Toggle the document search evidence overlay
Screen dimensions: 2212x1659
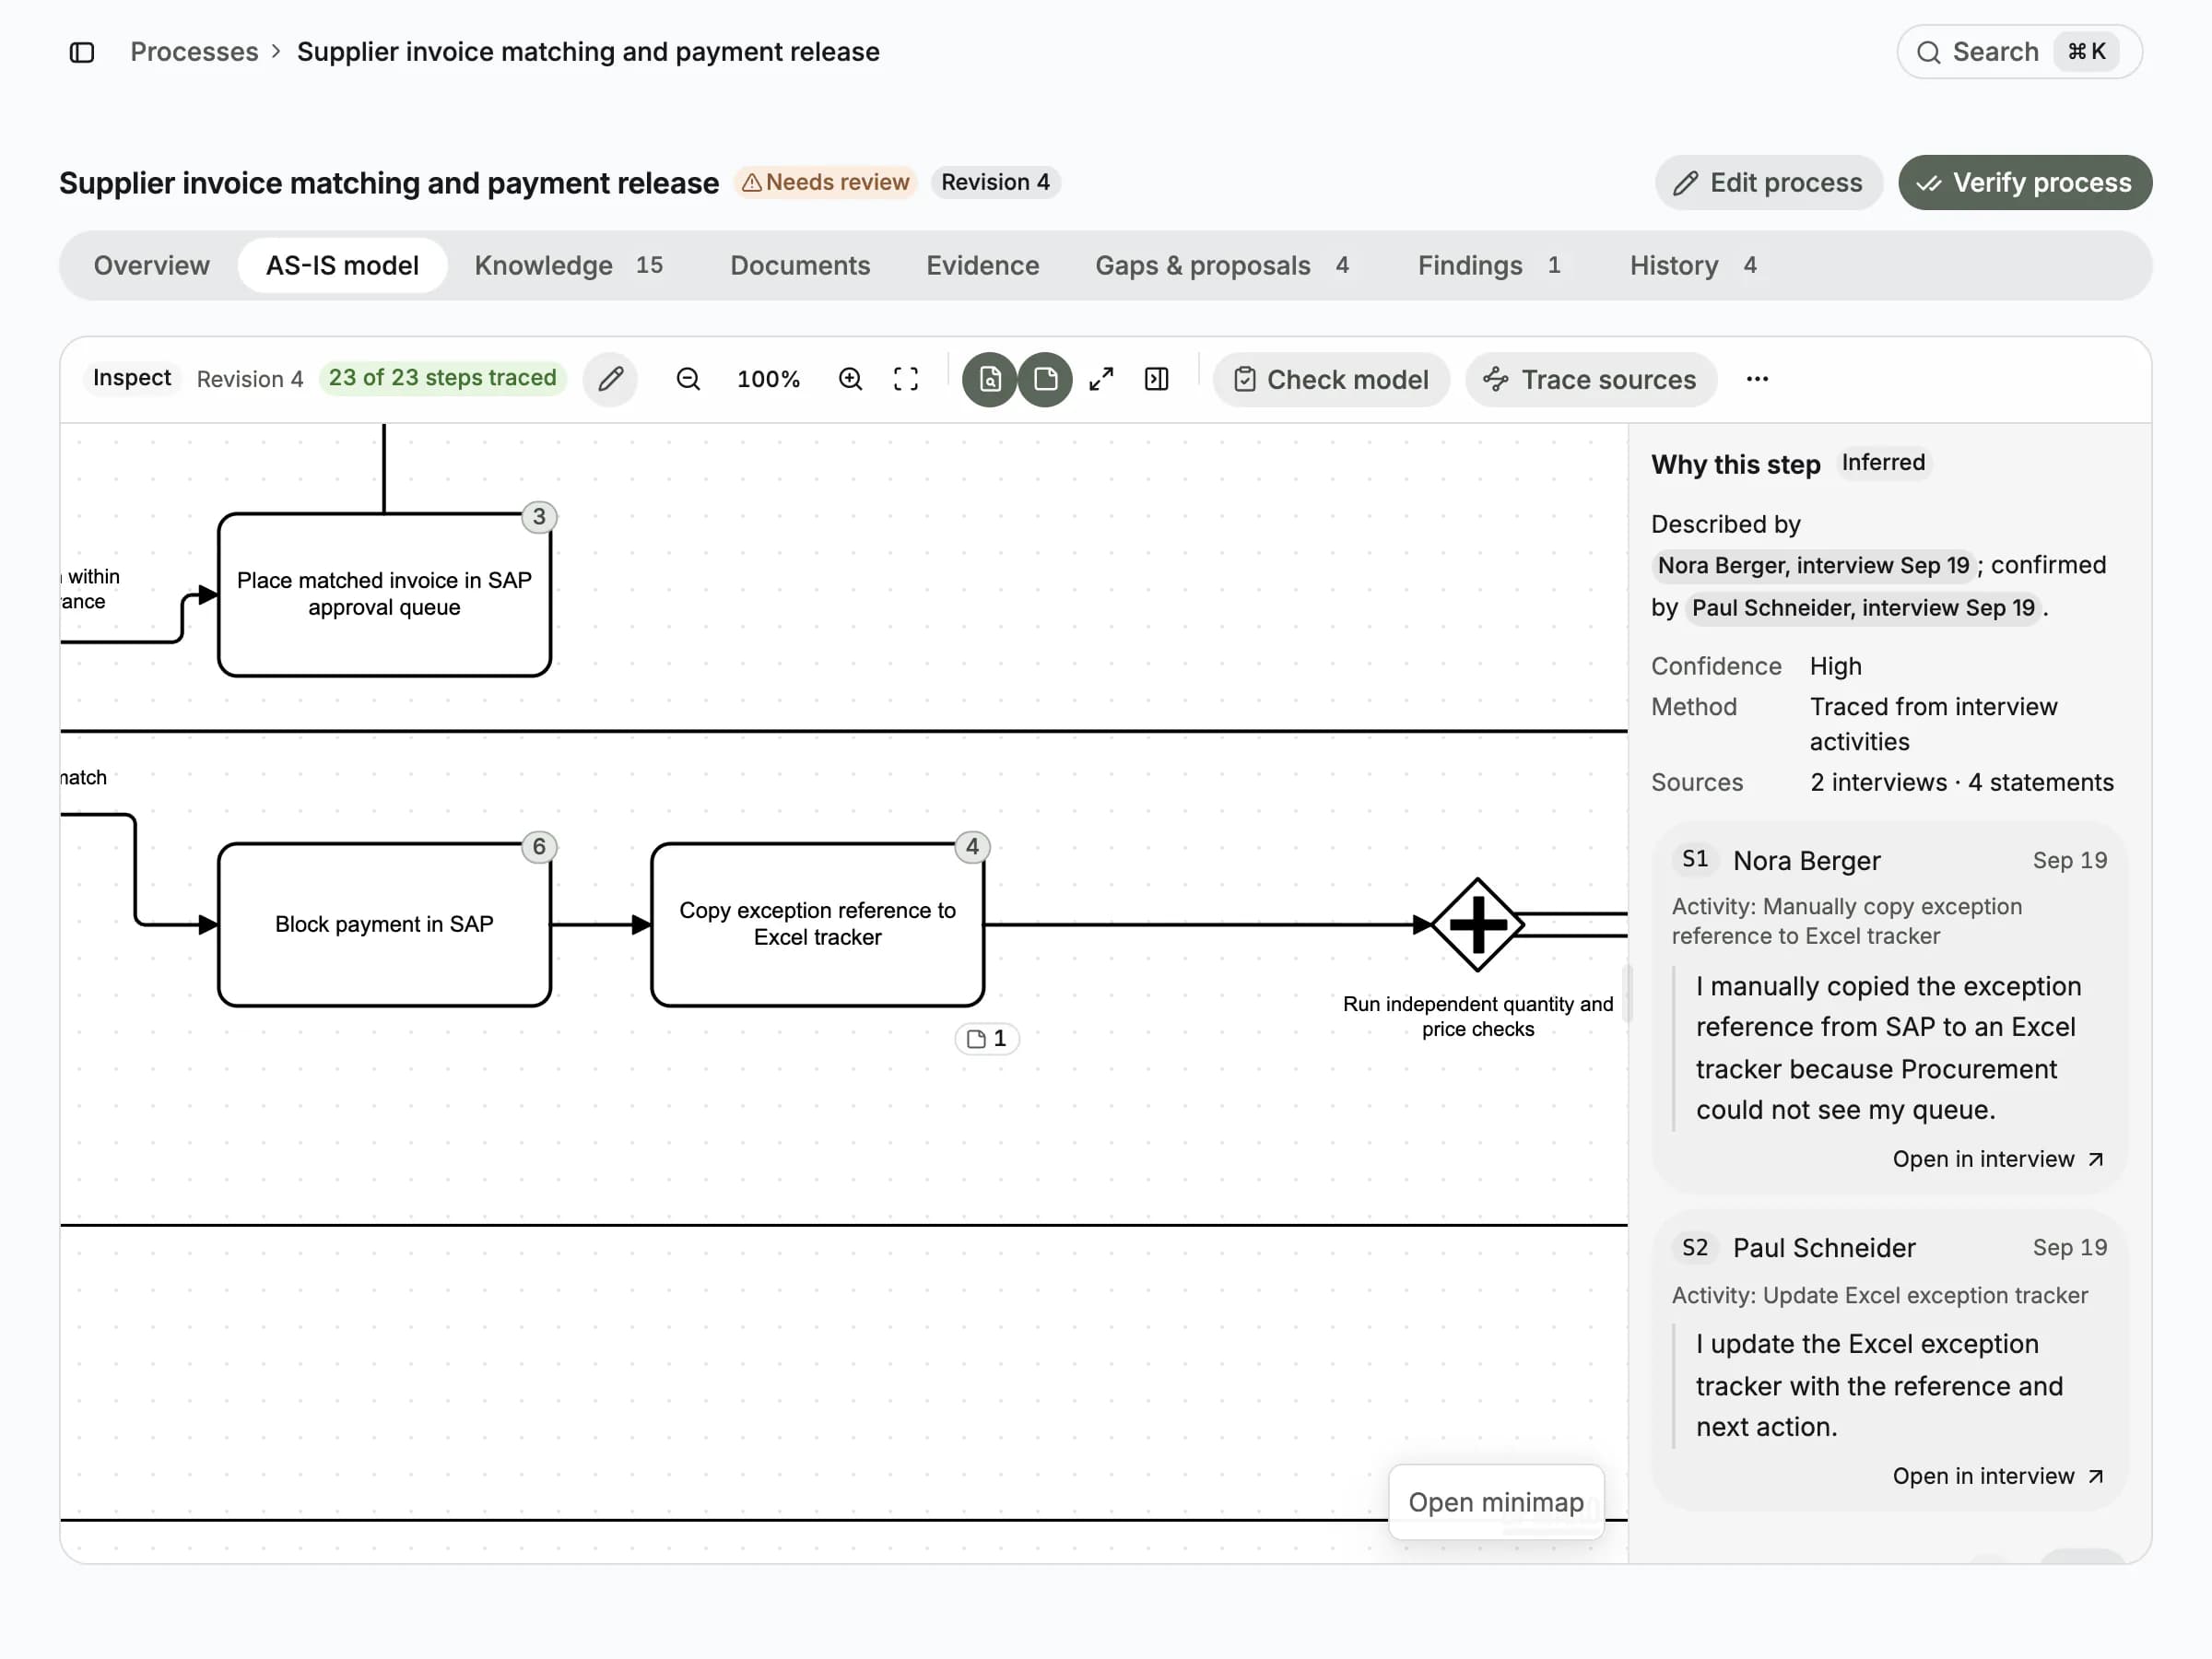[990, 379]
